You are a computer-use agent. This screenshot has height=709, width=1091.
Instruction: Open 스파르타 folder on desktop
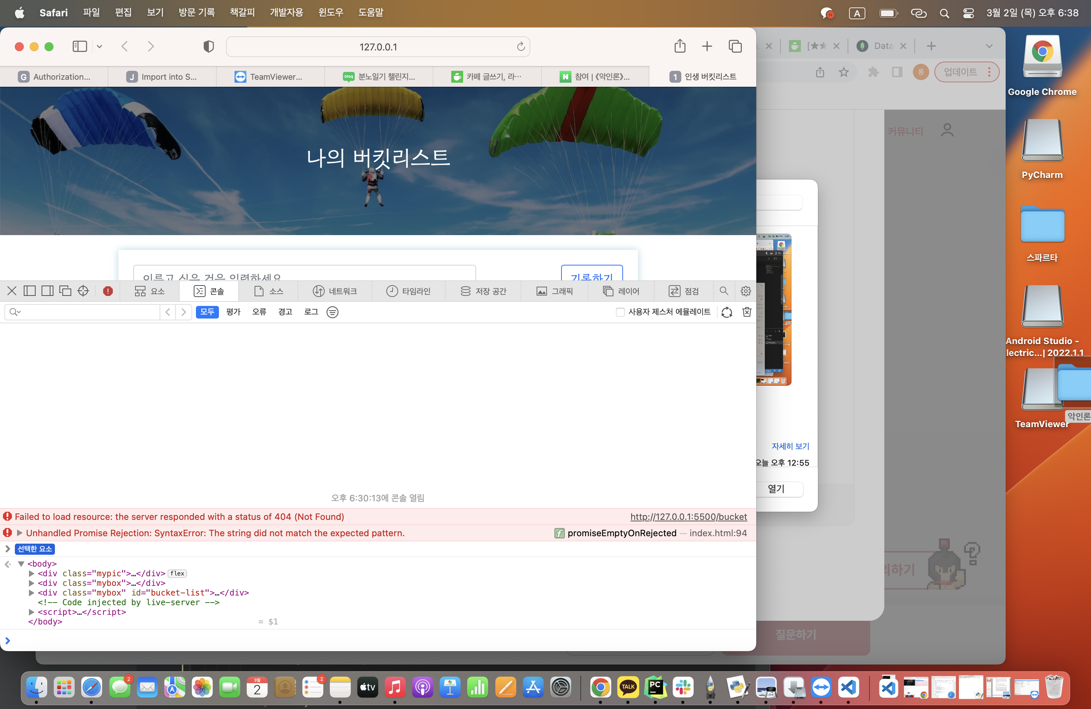coord(1042,233)
